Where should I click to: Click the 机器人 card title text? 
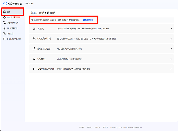[x=41, y=29]
